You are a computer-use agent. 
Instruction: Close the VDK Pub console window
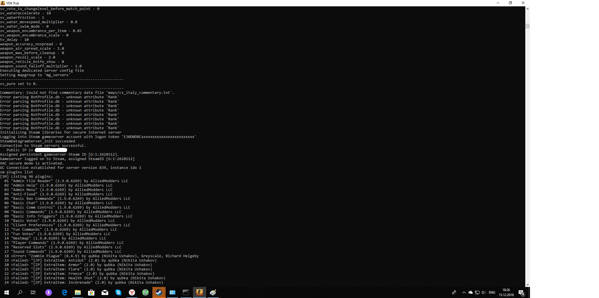pos(523,3)
